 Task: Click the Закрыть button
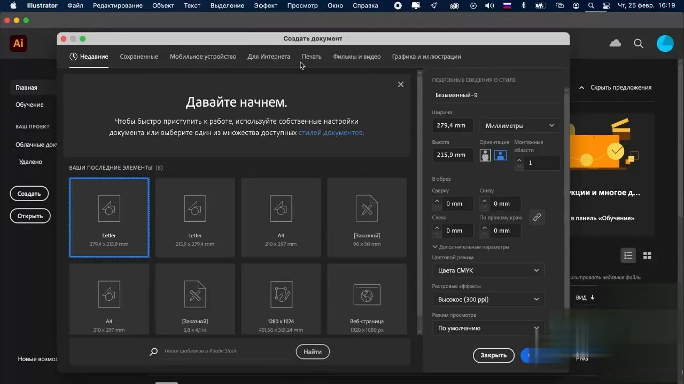tap(493, 355)
